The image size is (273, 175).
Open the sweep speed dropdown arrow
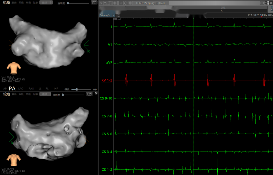click(114, 15)
